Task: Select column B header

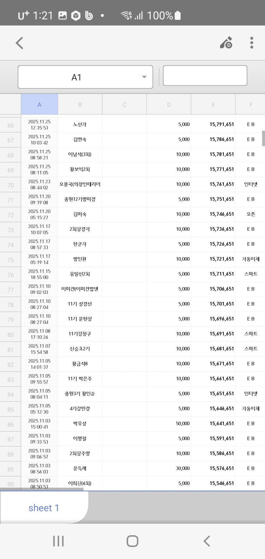Action: coord(80,104)
